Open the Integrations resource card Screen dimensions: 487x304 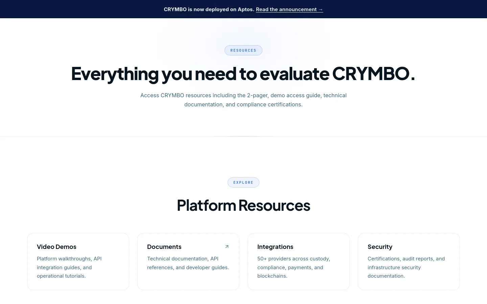coord(299,261)
